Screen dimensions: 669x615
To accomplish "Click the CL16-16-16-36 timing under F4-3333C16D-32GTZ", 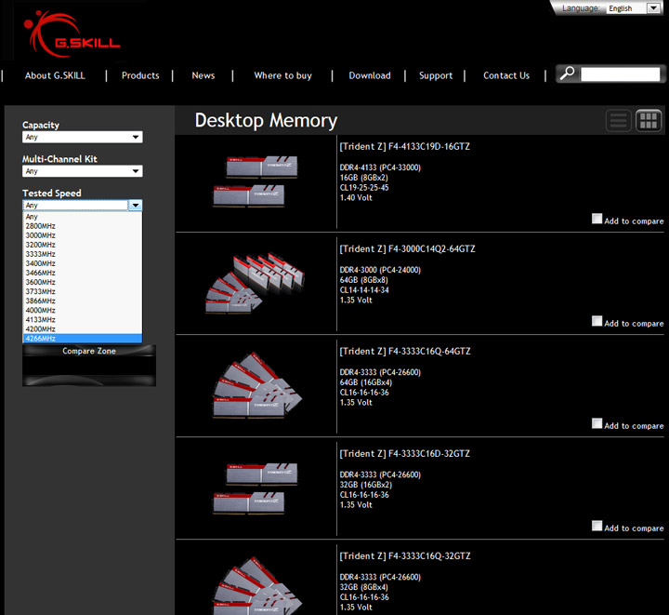I will click(x=364, y=495).
